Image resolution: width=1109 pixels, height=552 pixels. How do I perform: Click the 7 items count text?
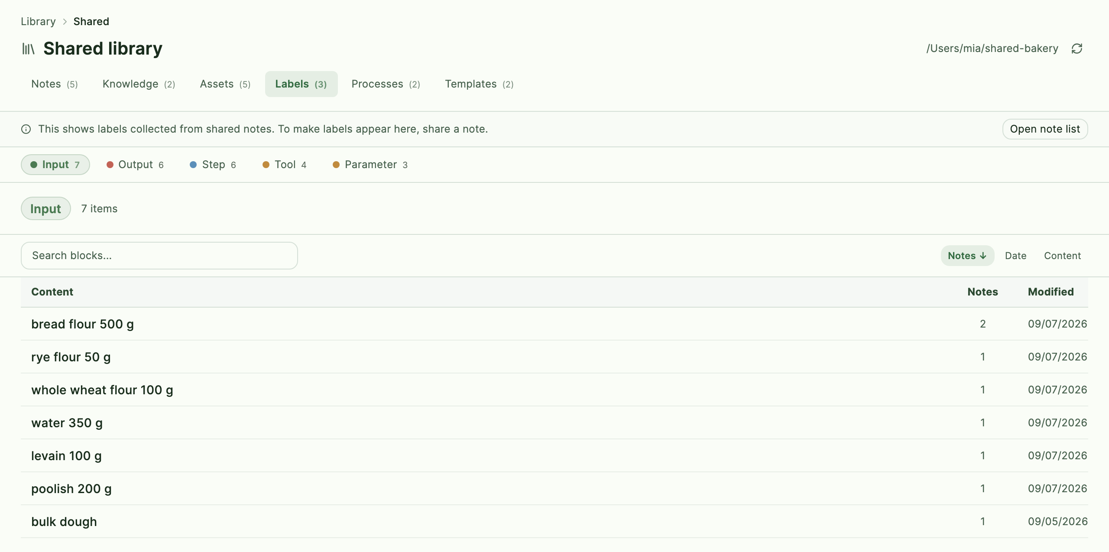[x=99, y=209]
